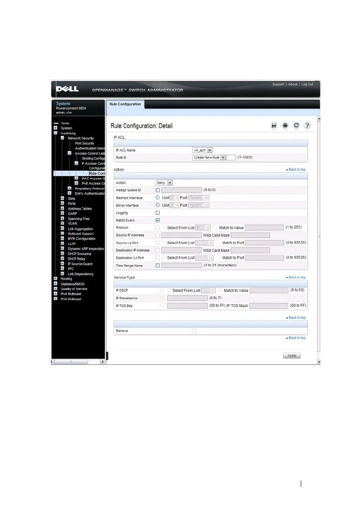Expand the VLAN tree node
The width and height of the screenshot is (363, 515).
(x=62, y=223)
